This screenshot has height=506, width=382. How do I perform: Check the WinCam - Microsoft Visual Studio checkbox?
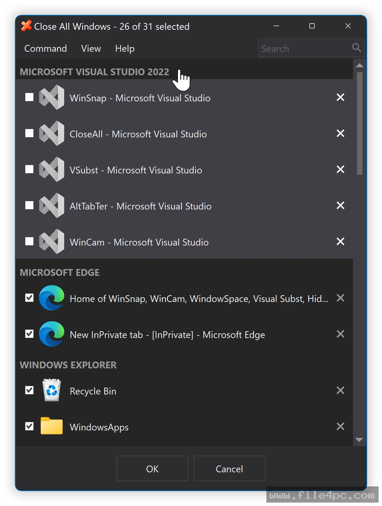click(x=29, y=241)
